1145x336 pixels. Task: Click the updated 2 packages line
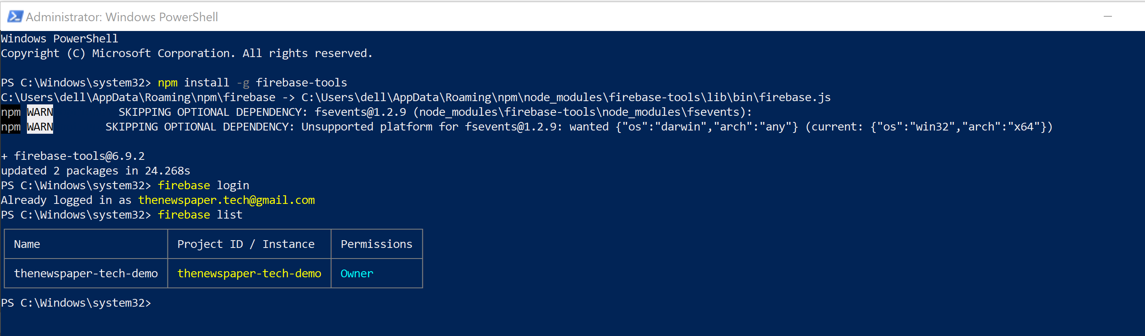[x=96, y=171]
